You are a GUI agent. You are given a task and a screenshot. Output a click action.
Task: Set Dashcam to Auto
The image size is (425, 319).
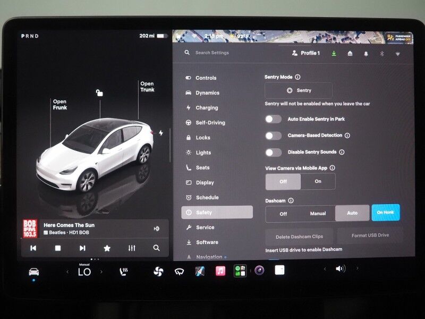point(352,213)
